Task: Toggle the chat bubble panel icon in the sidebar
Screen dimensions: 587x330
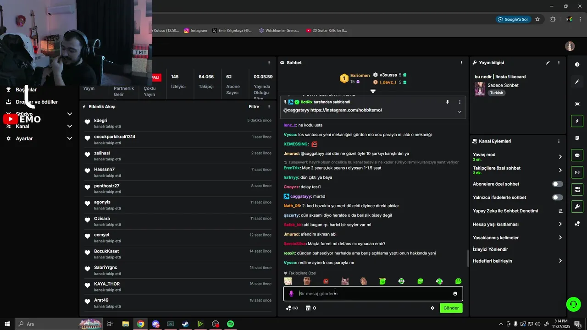Action: point(577,155)
